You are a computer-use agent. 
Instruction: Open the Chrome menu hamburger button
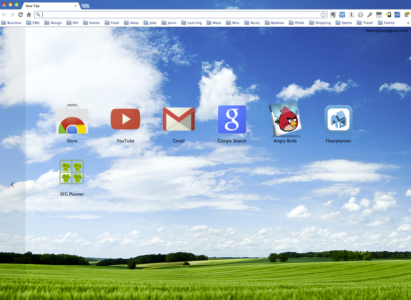[407, 15]
